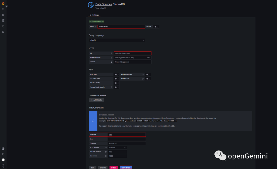Click info icon next to HTTP Method
The image size is (277, 169).
106,148
